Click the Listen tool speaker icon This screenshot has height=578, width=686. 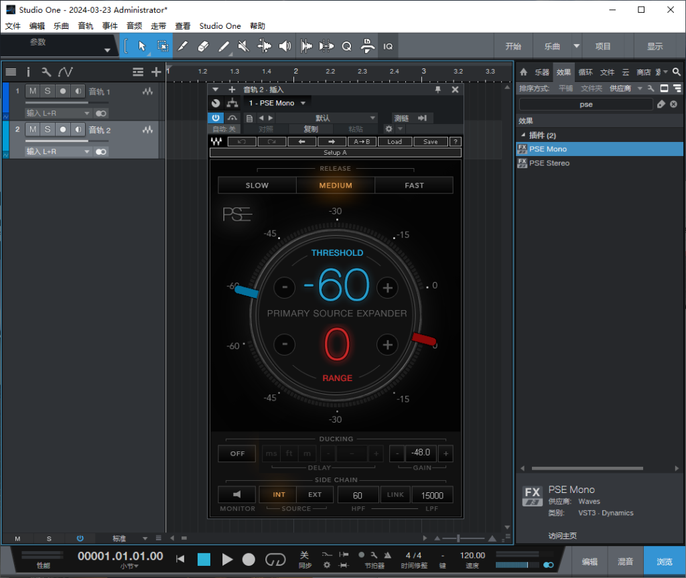285,46
